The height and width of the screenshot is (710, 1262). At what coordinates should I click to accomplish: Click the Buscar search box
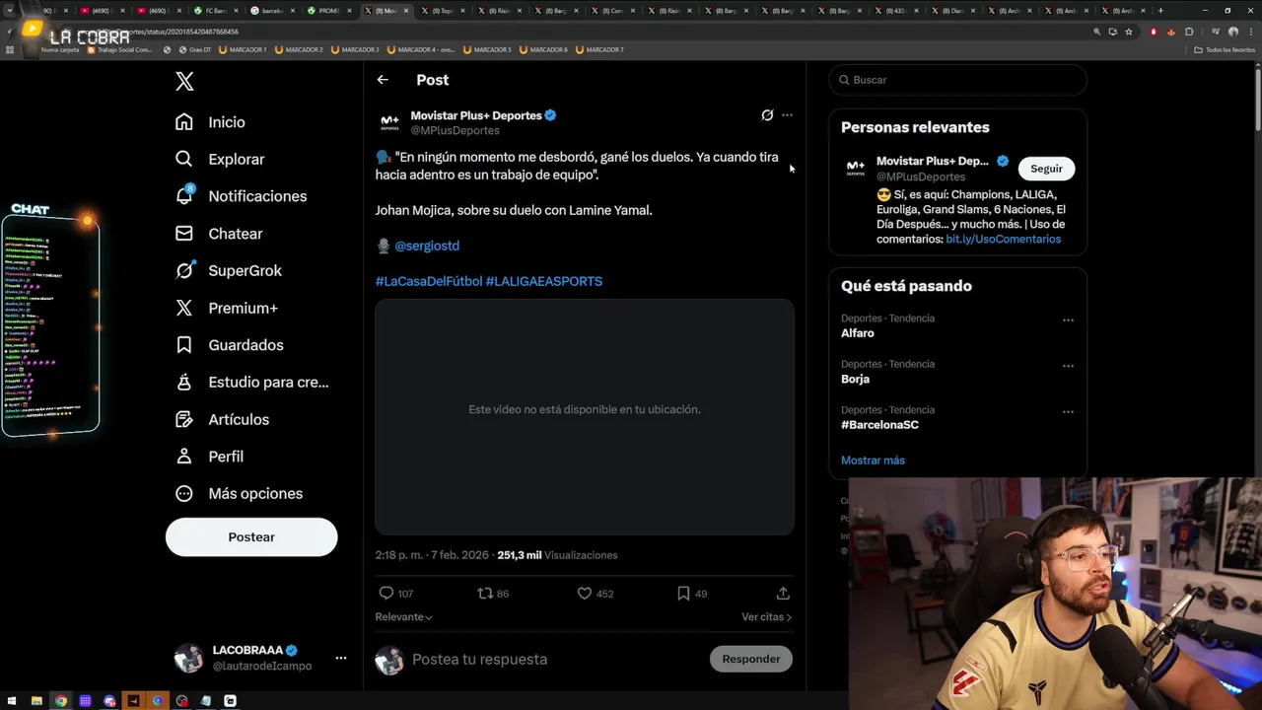pyautogui.click(x=957, y=80)
